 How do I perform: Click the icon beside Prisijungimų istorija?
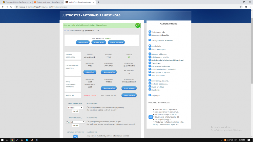[150, 57]
